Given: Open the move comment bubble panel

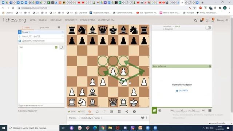Looking at the screenshot, I should 97,112.
